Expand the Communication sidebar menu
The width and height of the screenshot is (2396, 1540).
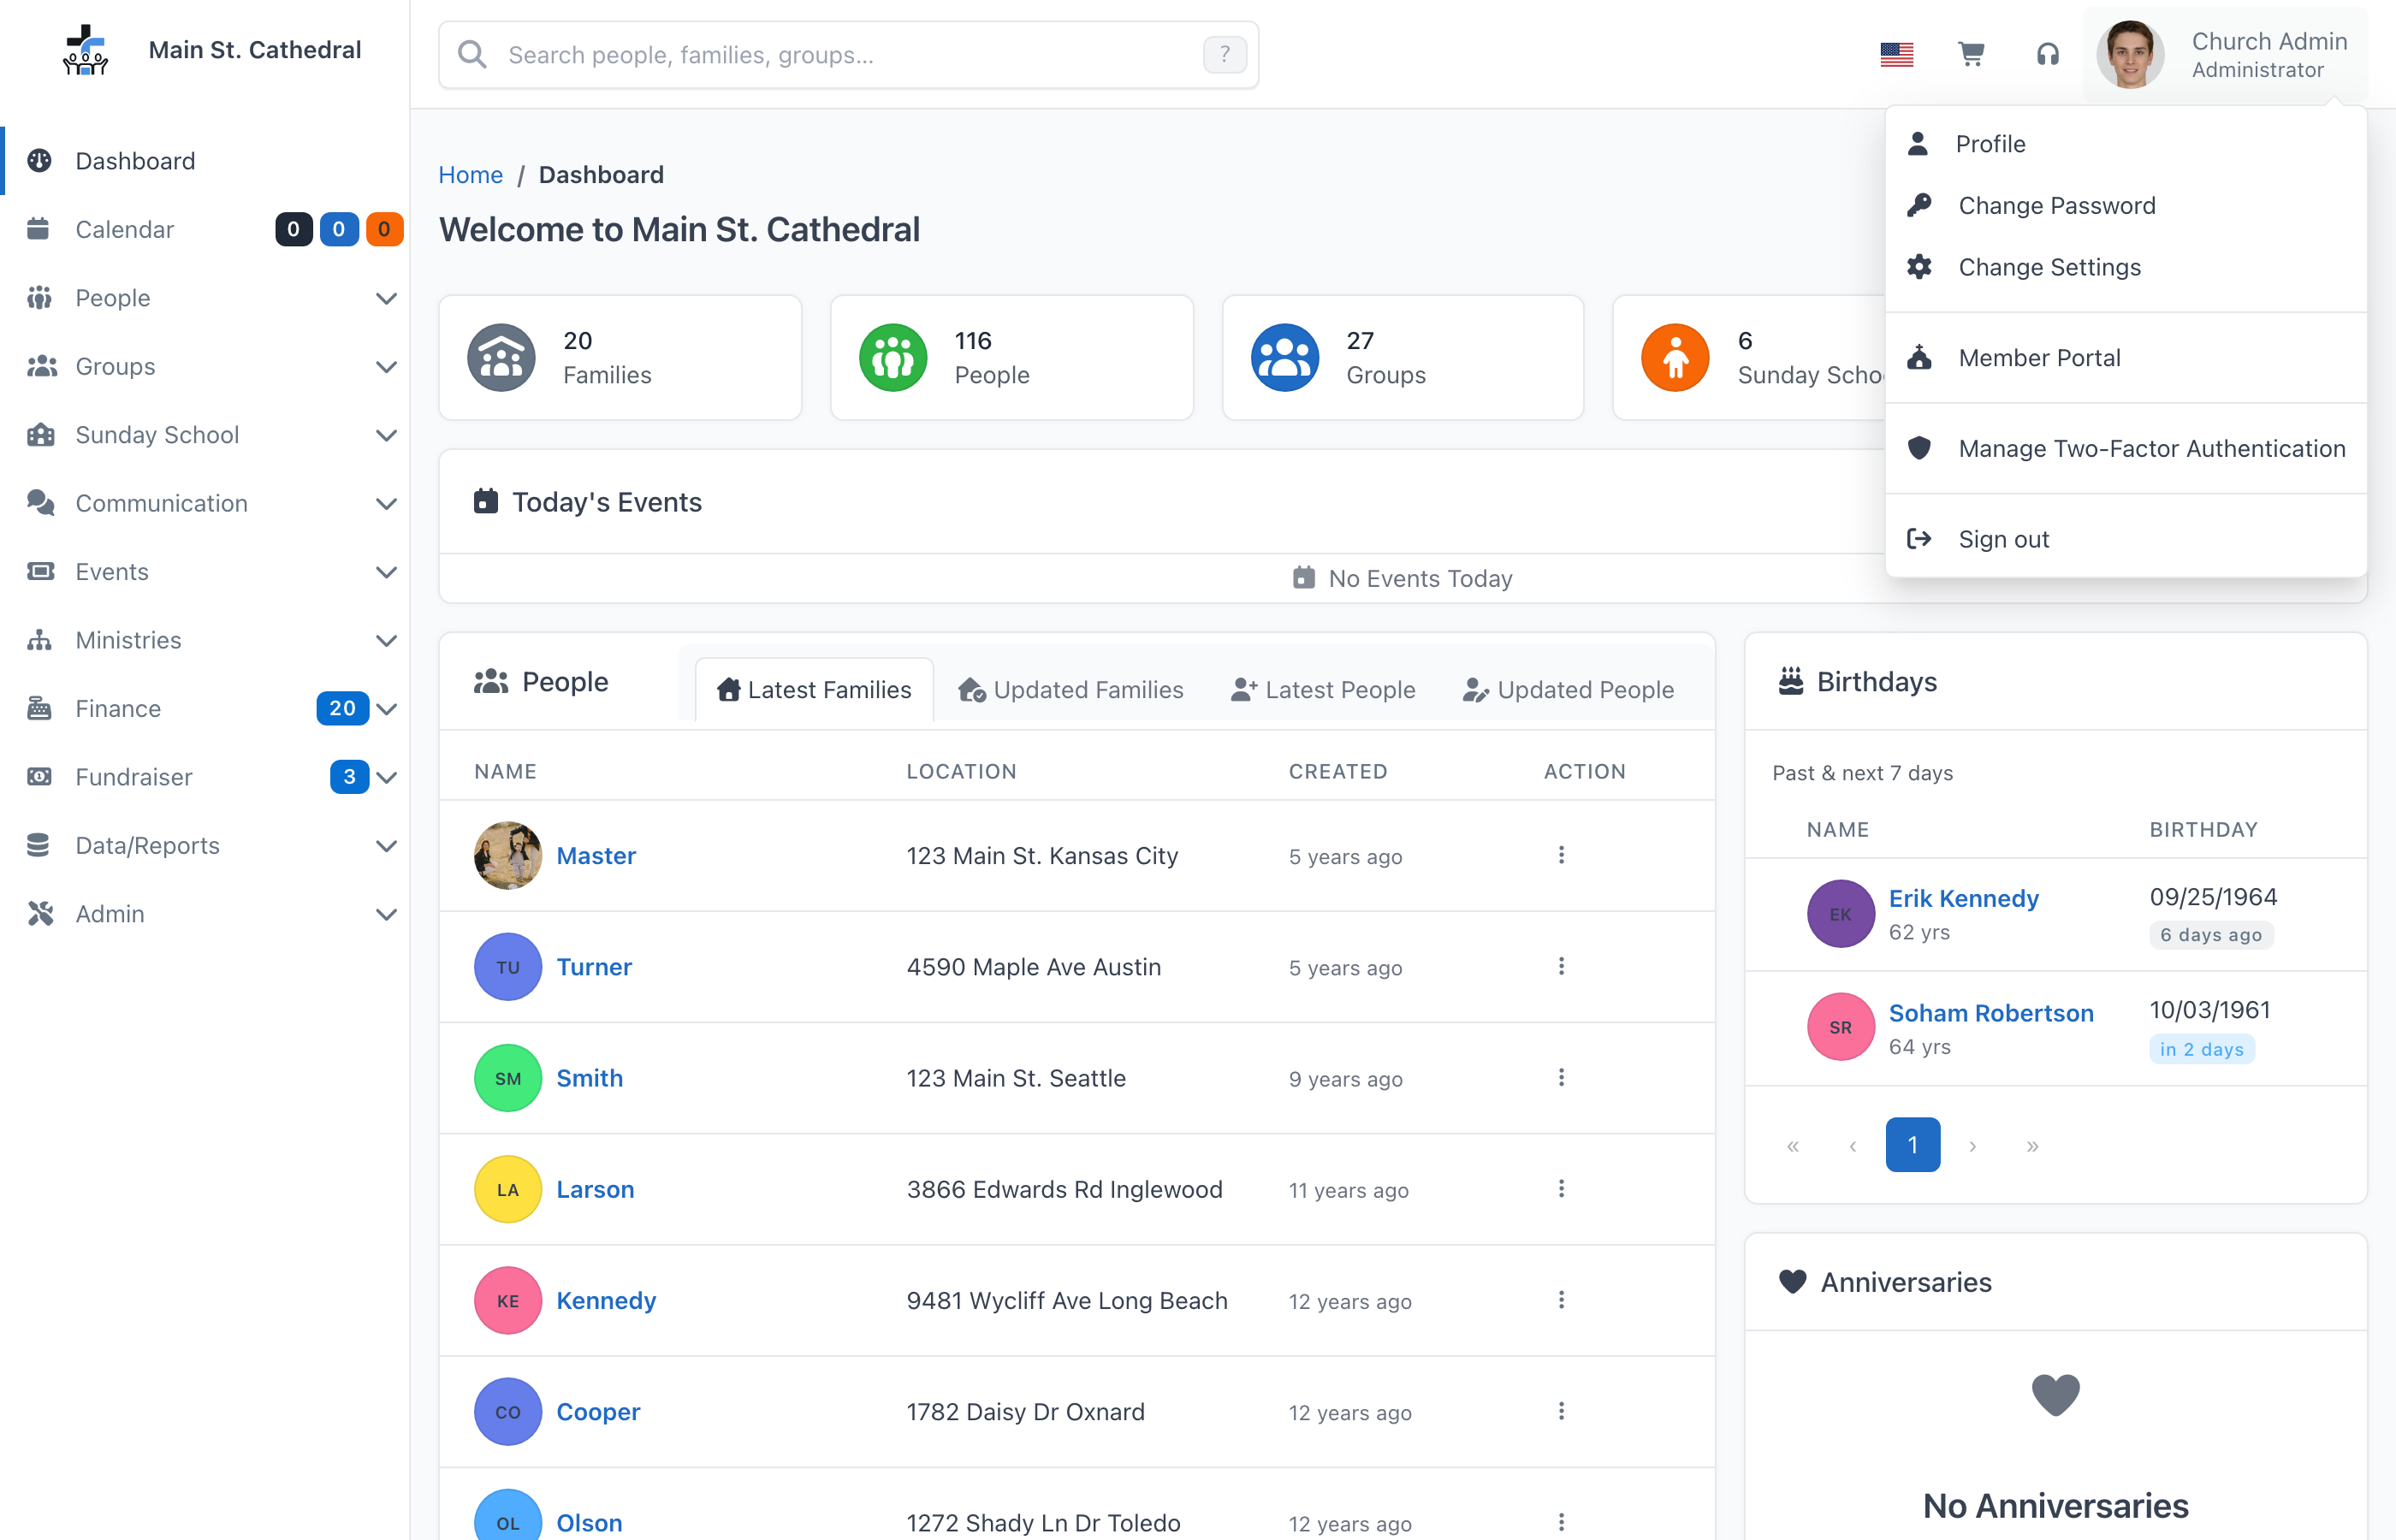point(204,503)
